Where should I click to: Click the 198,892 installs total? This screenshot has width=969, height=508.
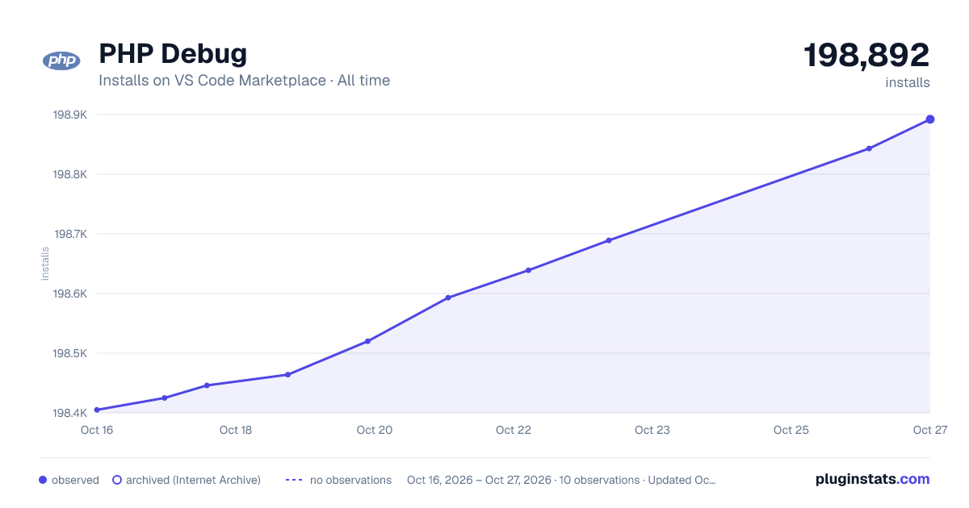tap(866, 56)
